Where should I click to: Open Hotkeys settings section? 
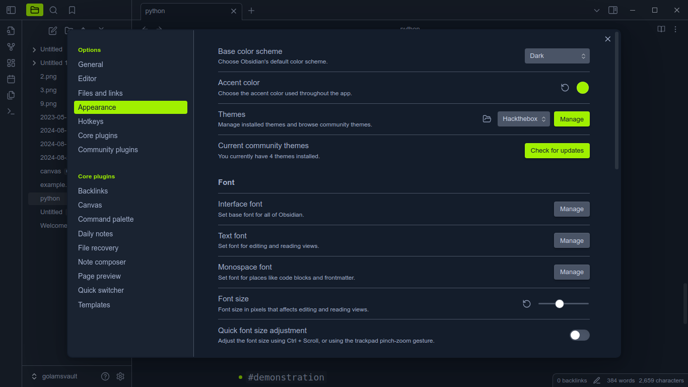pyautogui.click(x=130, y=121)
